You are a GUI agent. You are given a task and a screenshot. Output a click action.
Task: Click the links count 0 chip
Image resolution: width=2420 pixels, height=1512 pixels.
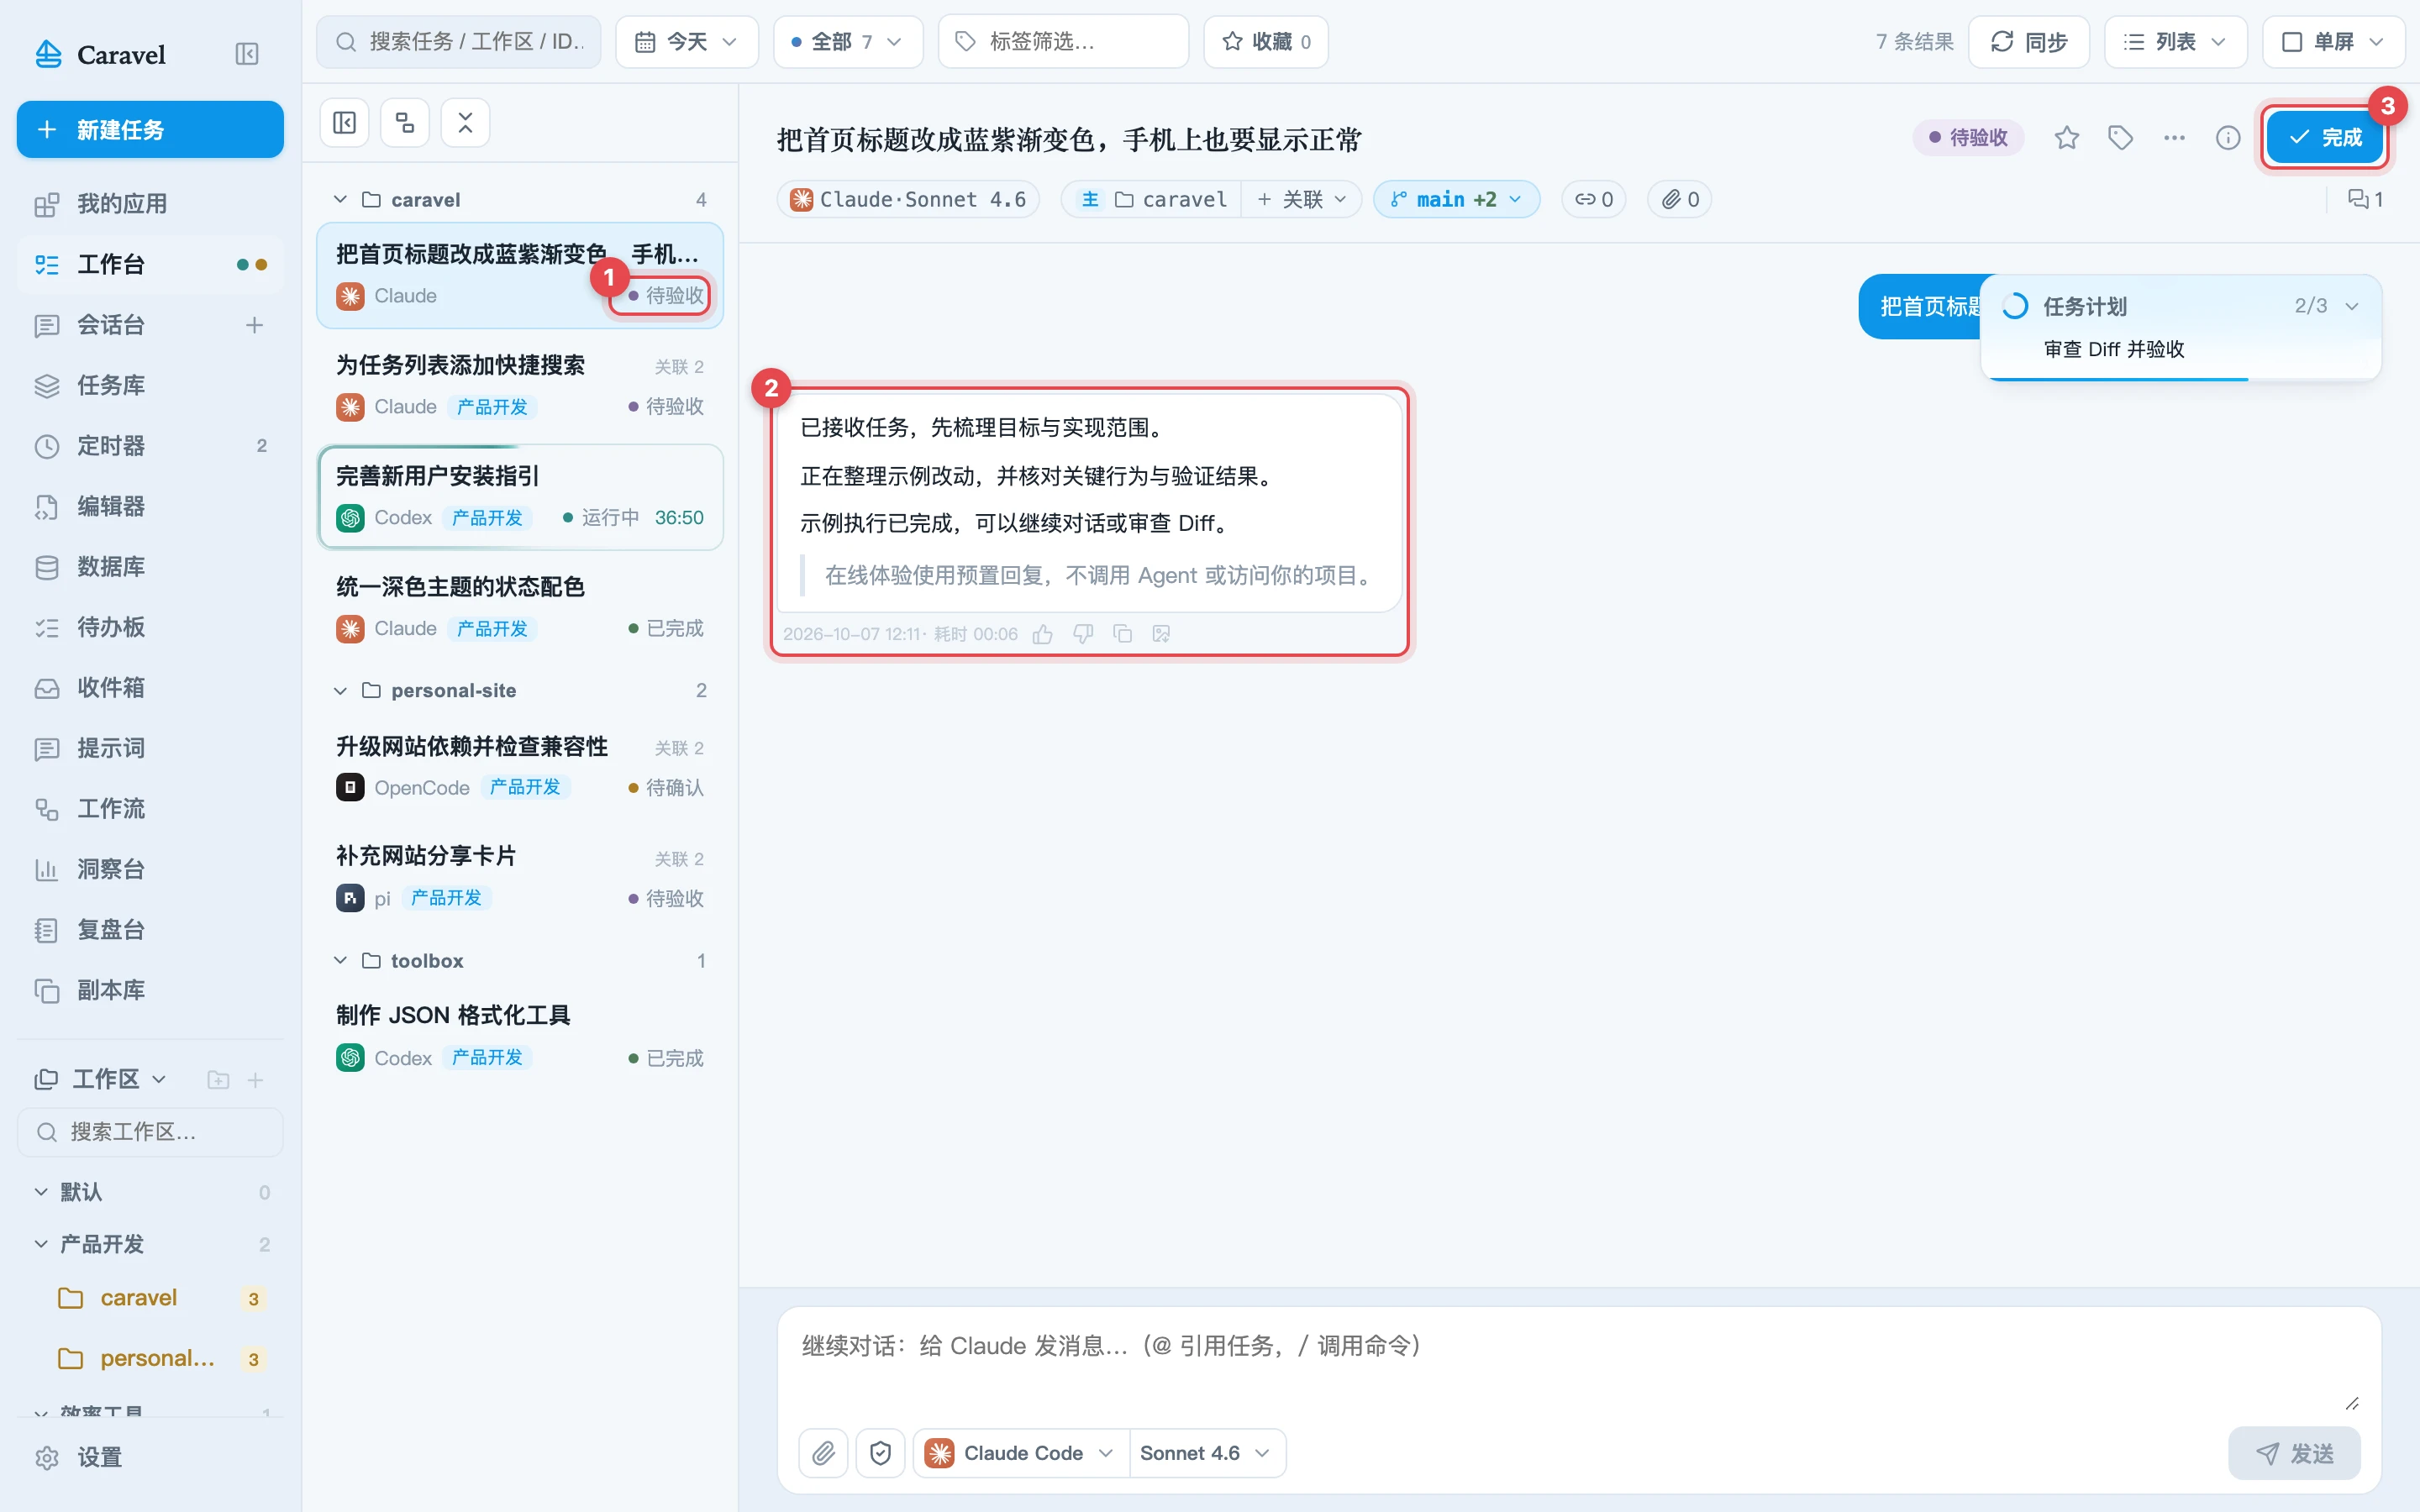pyautogui.click(x=1594, y=199)
